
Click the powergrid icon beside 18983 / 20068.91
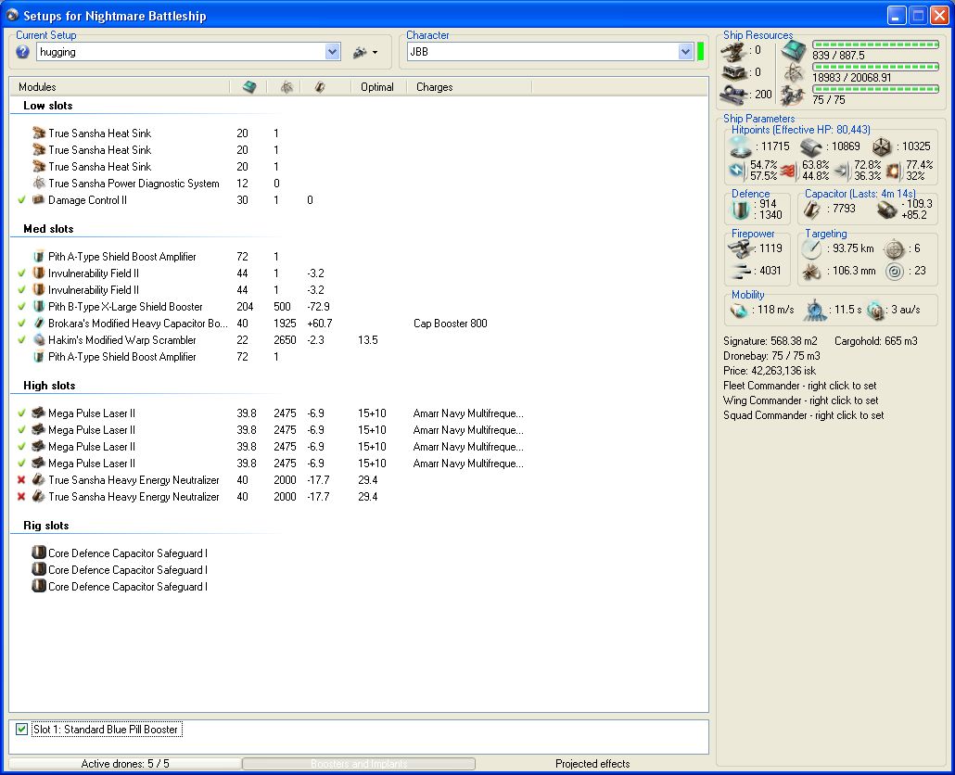pyautogui.click(x=795, y=73)
